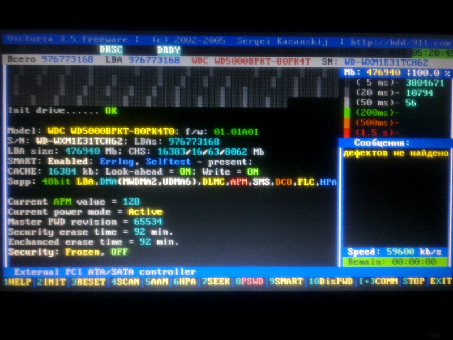453x340 pixels.
Task: Click the Mb: 476940 counter
Action: click(373, 73)
